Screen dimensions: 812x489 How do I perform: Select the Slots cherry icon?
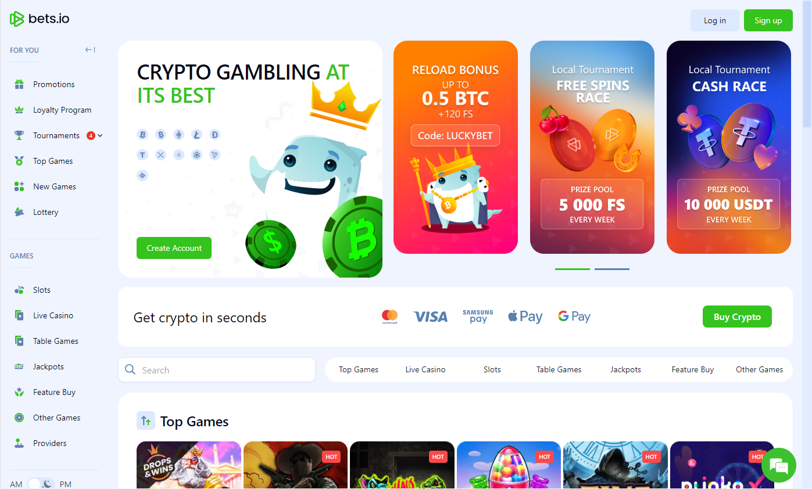pos(19,290)
